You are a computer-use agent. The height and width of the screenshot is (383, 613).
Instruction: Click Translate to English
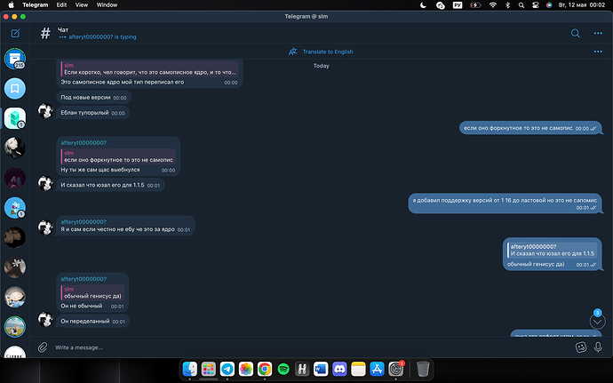tap(321, 52)
